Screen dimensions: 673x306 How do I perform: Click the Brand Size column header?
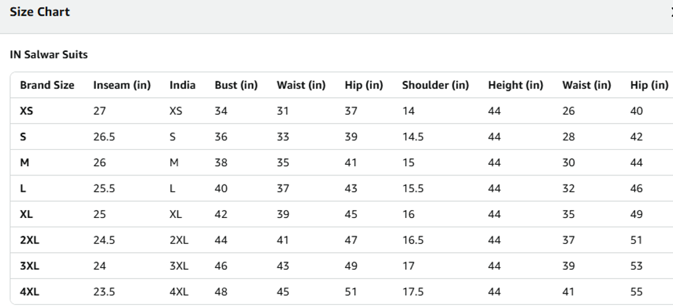[47, 85]
